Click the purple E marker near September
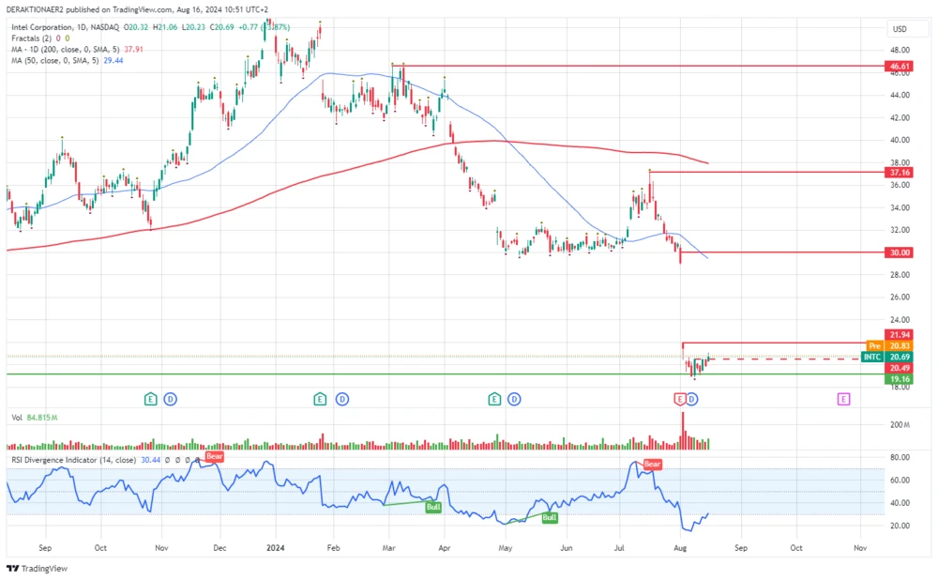 pyautogui.click(x=843, y=399)
